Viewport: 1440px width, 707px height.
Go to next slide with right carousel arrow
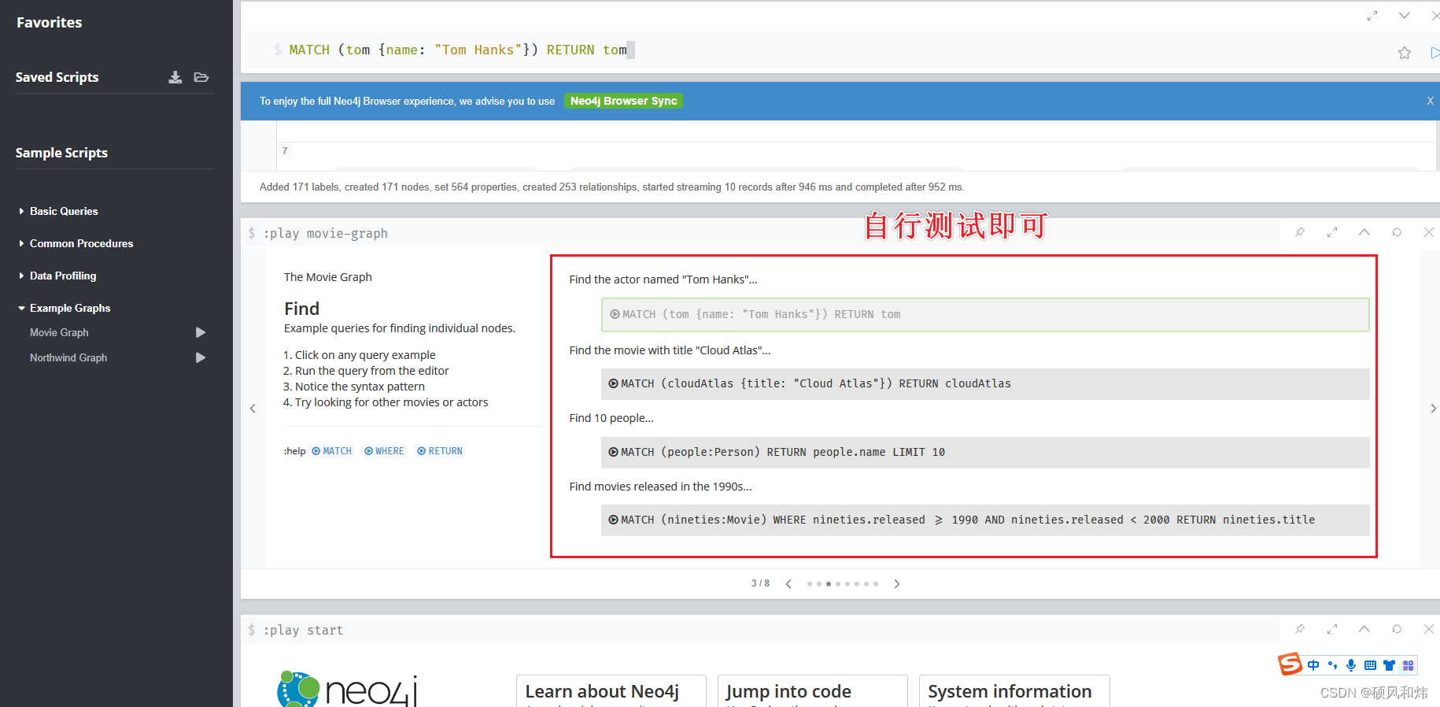point(1433,408)
